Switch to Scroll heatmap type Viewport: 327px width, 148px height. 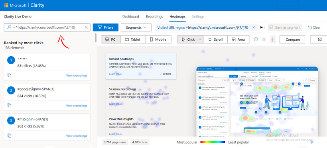click(x=215, y=39)
